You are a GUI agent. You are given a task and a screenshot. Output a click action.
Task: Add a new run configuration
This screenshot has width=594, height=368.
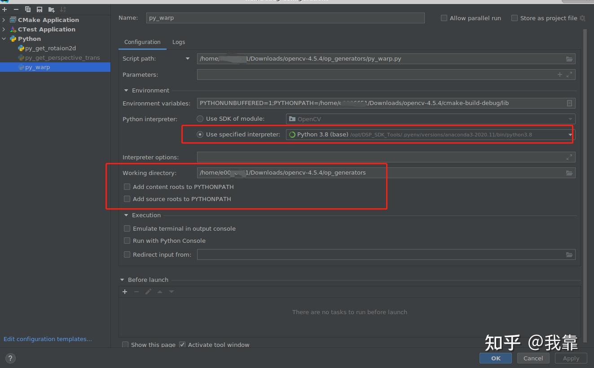(4, 9)
